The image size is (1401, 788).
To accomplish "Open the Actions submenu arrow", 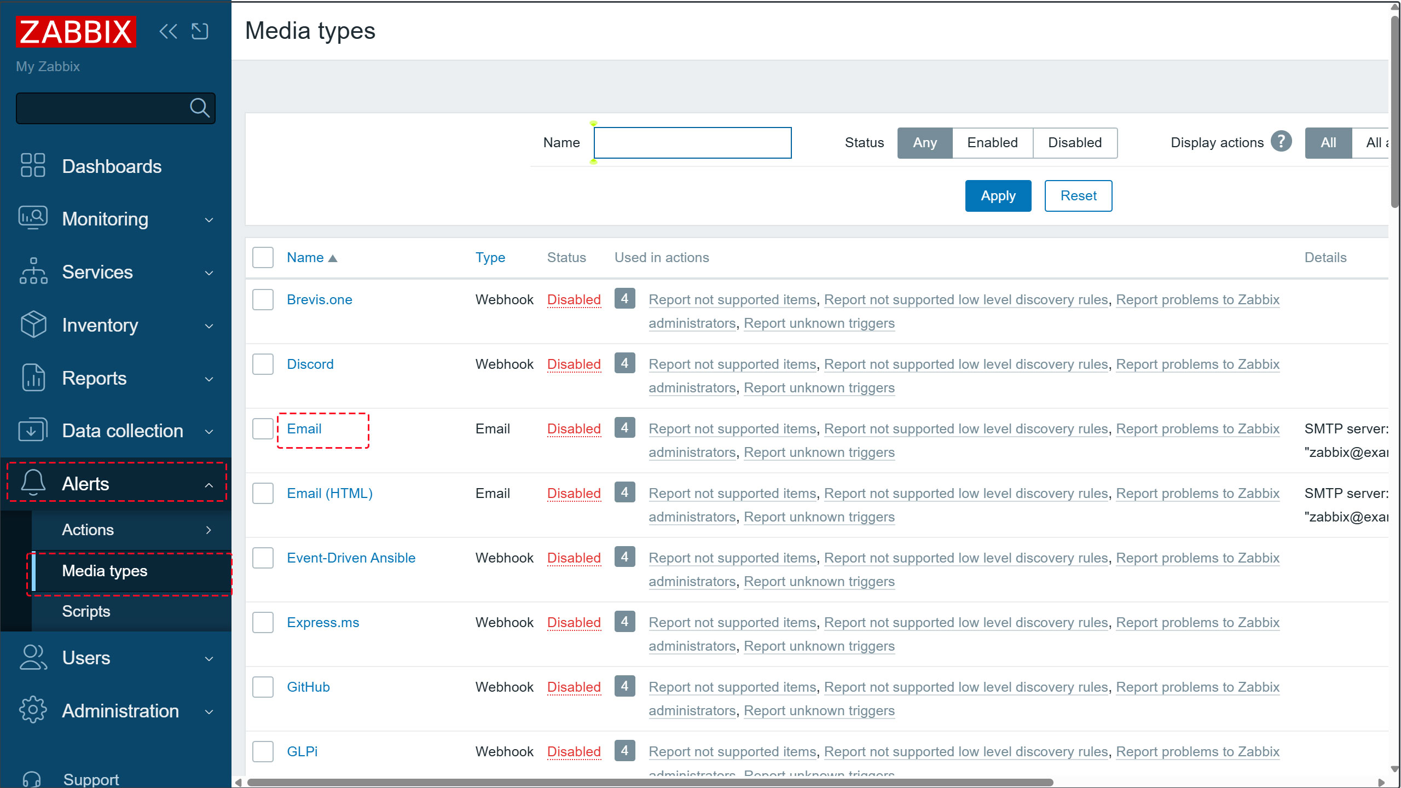I will [x=209, y=530].
